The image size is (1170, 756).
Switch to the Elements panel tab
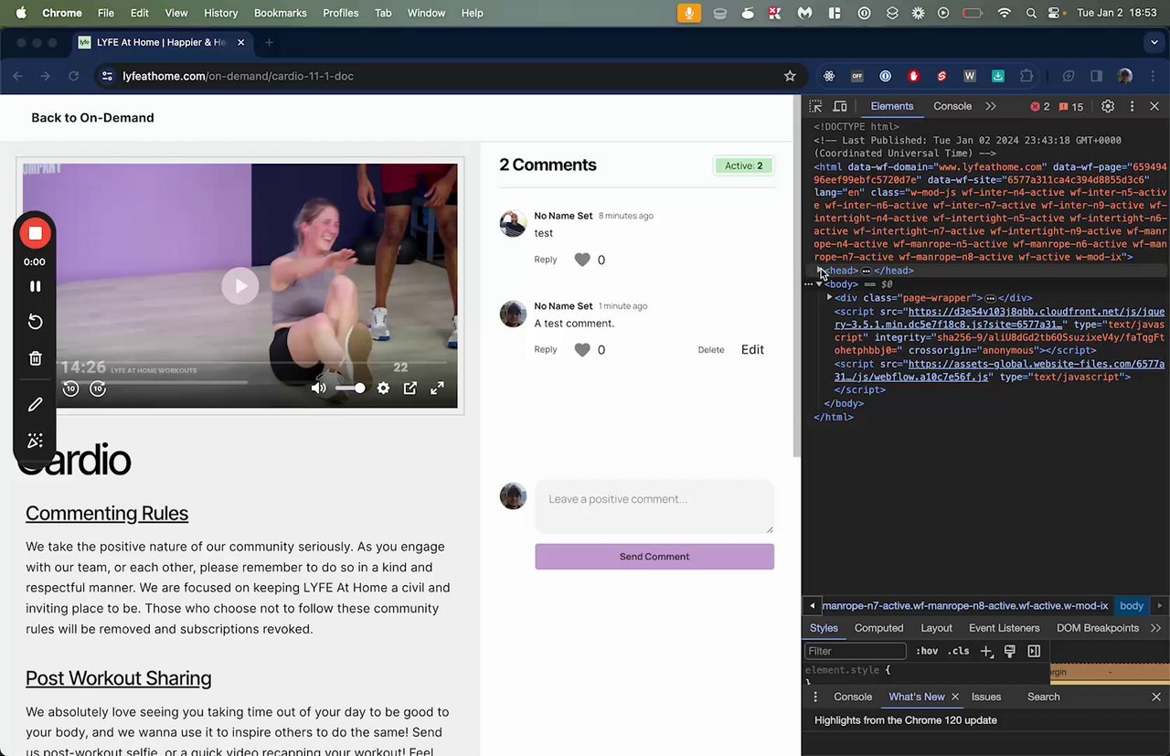click(x=892, y=106)
